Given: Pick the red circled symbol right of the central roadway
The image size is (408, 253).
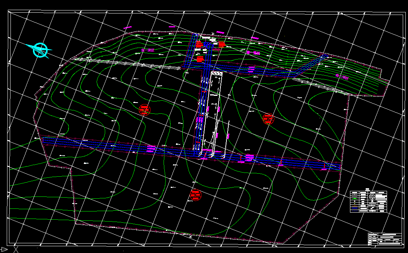Looking at the screenshot, I should coord(268,119).
